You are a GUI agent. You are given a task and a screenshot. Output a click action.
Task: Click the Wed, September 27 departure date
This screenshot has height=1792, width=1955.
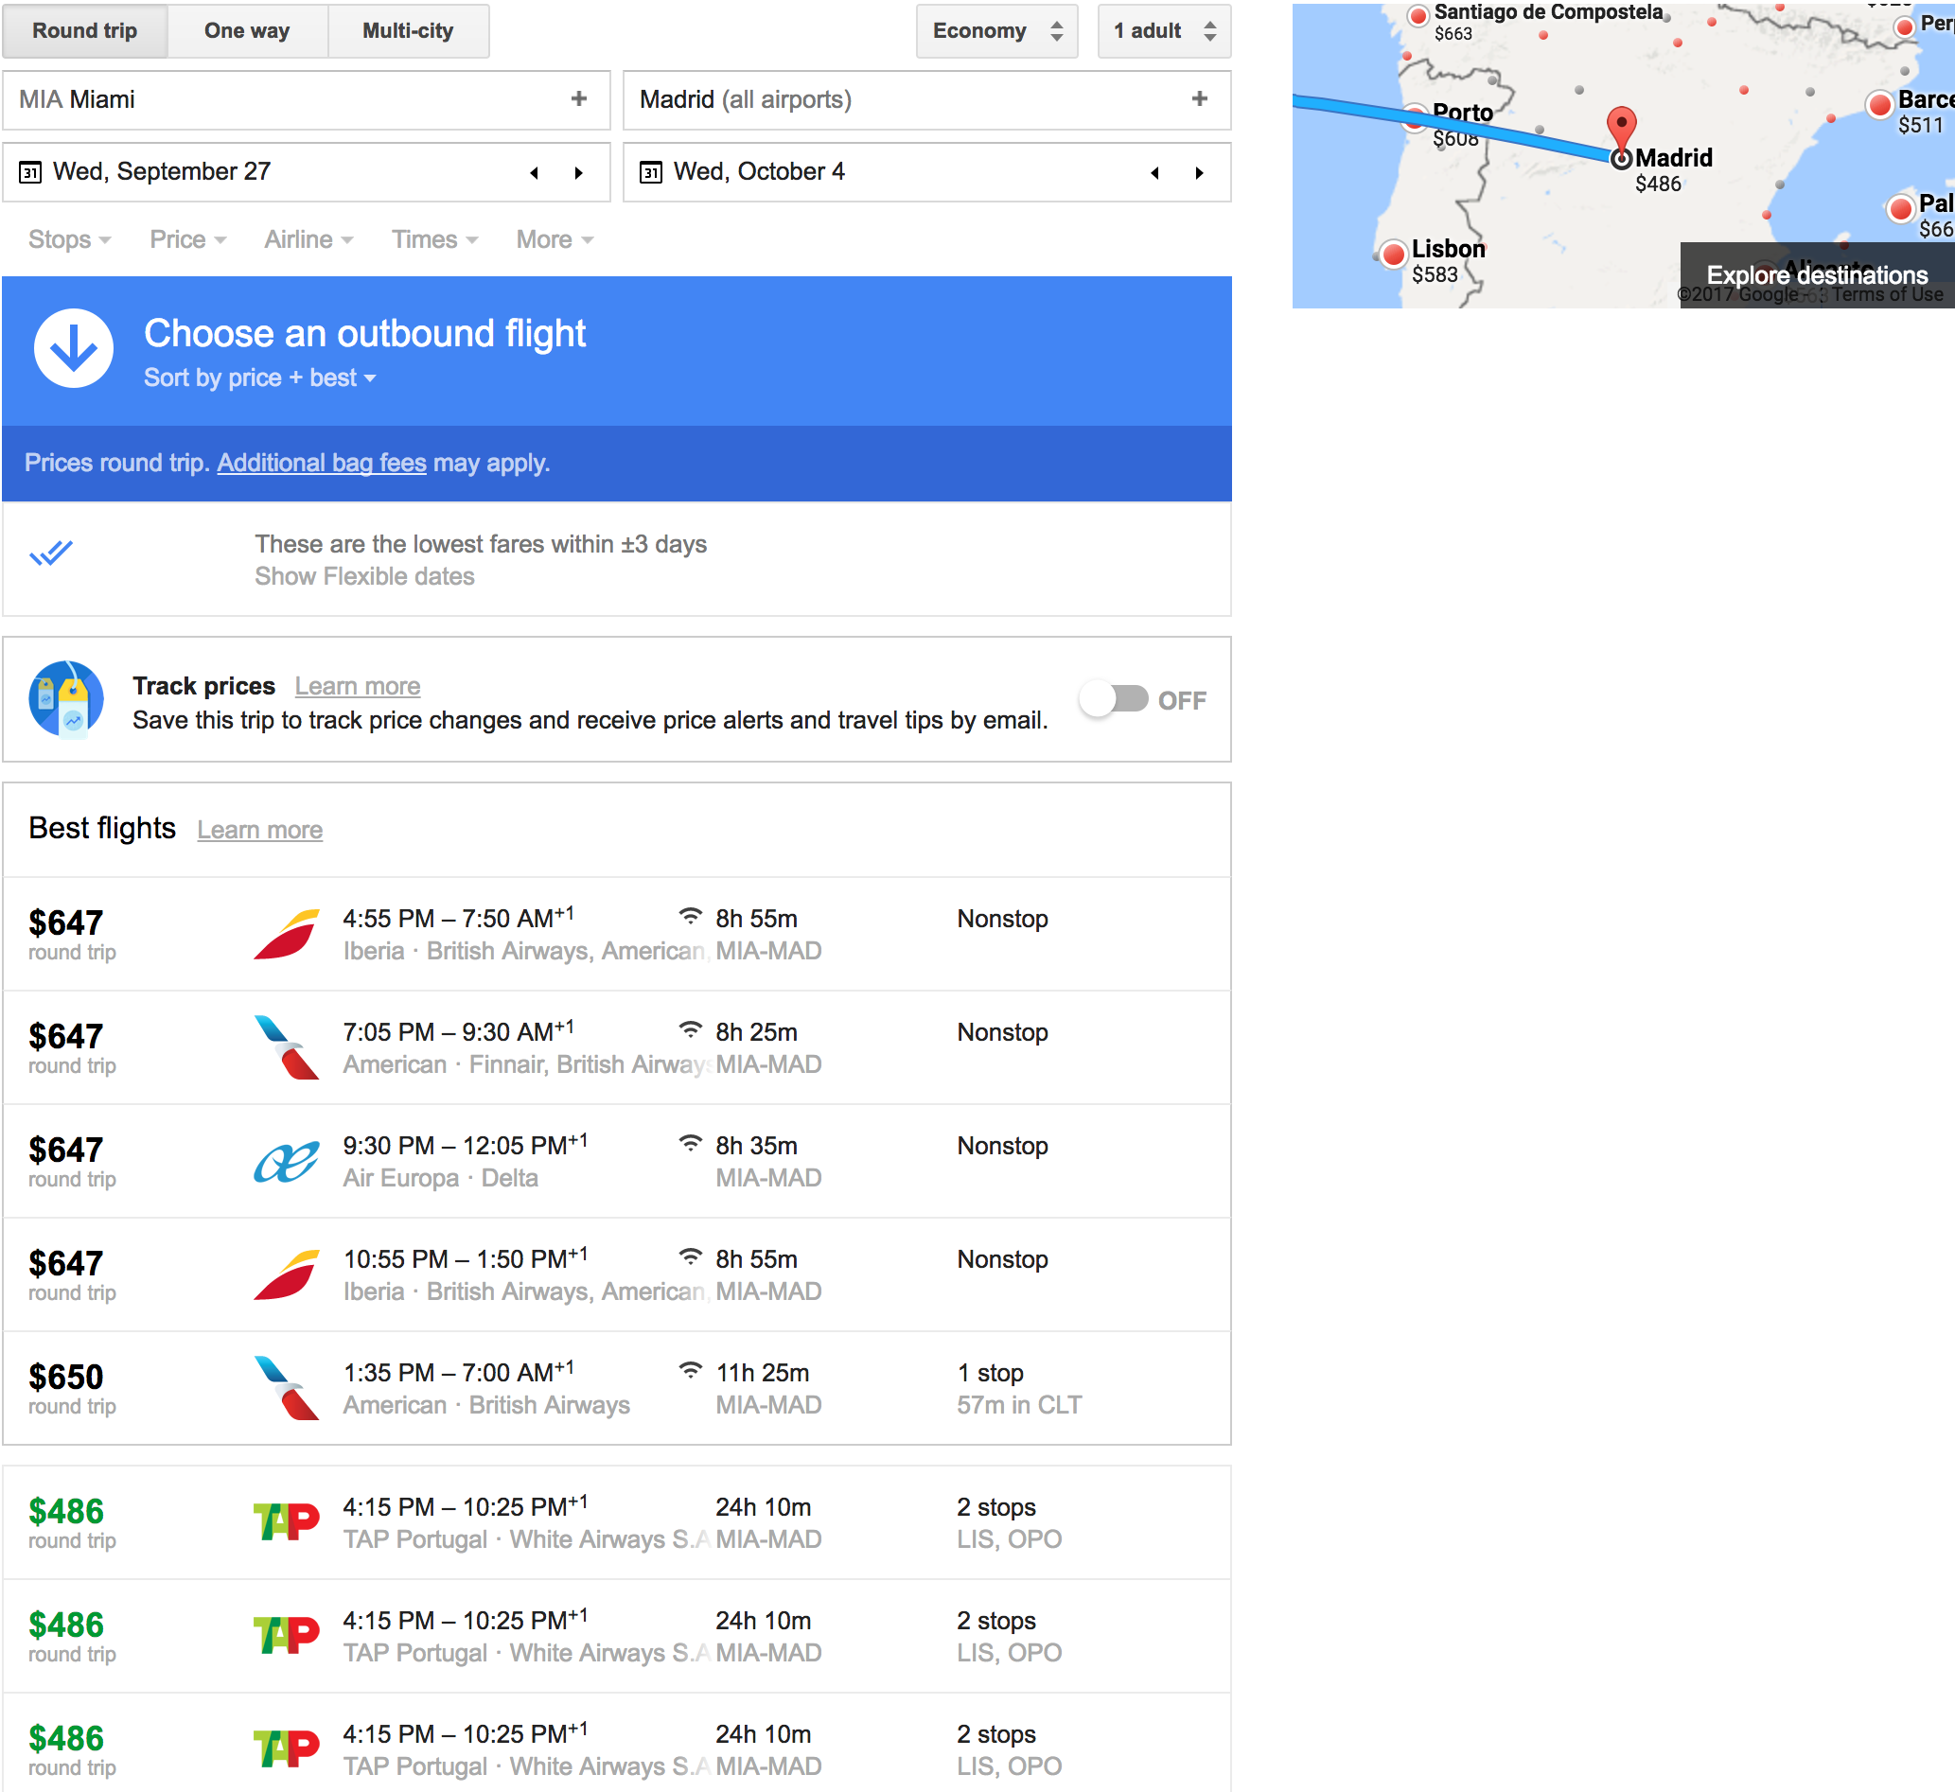pos(162,171)
